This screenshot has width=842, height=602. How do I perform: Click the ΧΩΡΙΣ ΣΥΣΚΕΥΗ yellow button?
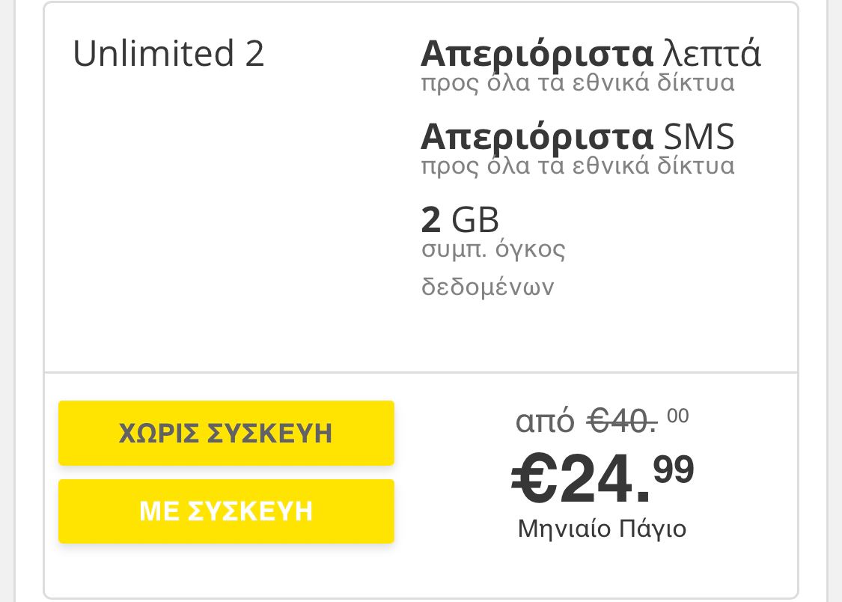(226, 433)
